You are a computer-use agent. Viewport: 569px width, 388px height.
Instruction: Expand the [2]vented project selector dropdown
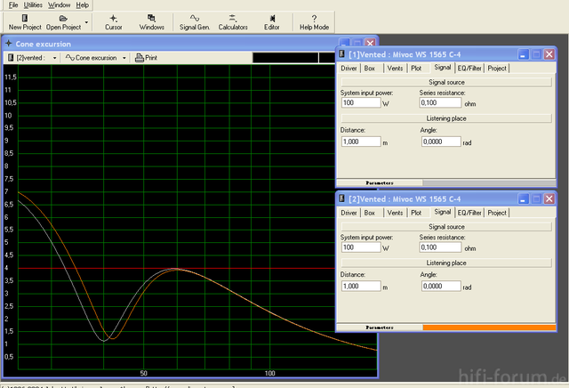[x=55, y=58]
